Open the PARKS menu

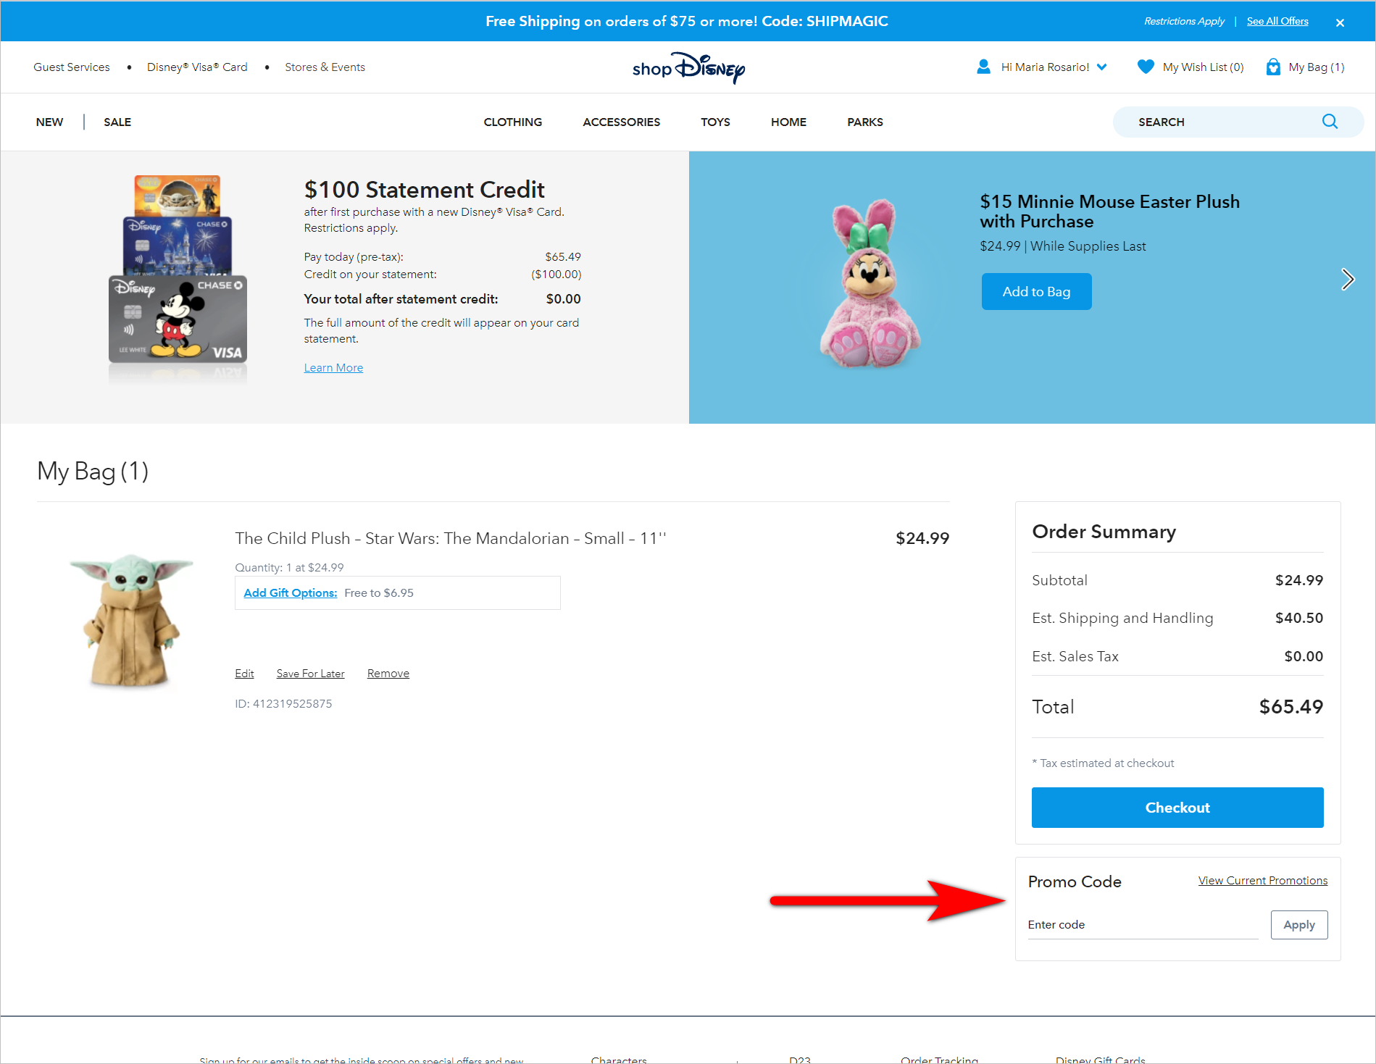pyautogui.click(x=865, y=122)
